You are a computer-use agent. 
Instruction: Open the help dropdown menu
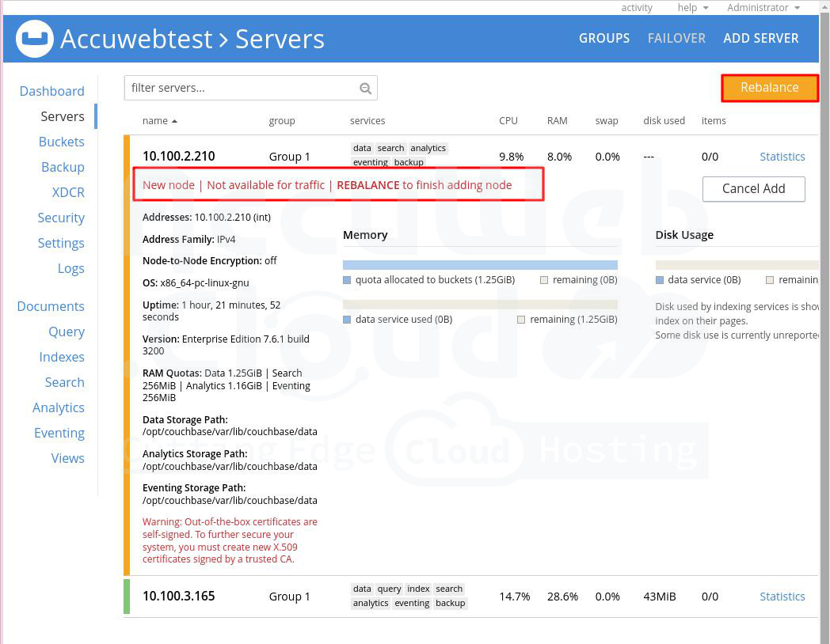click(x=691, y=8)
